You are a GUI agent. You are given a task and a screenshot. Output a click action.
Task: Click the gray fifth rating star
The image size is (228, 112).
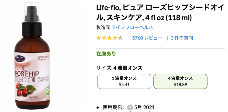[120, 38]
